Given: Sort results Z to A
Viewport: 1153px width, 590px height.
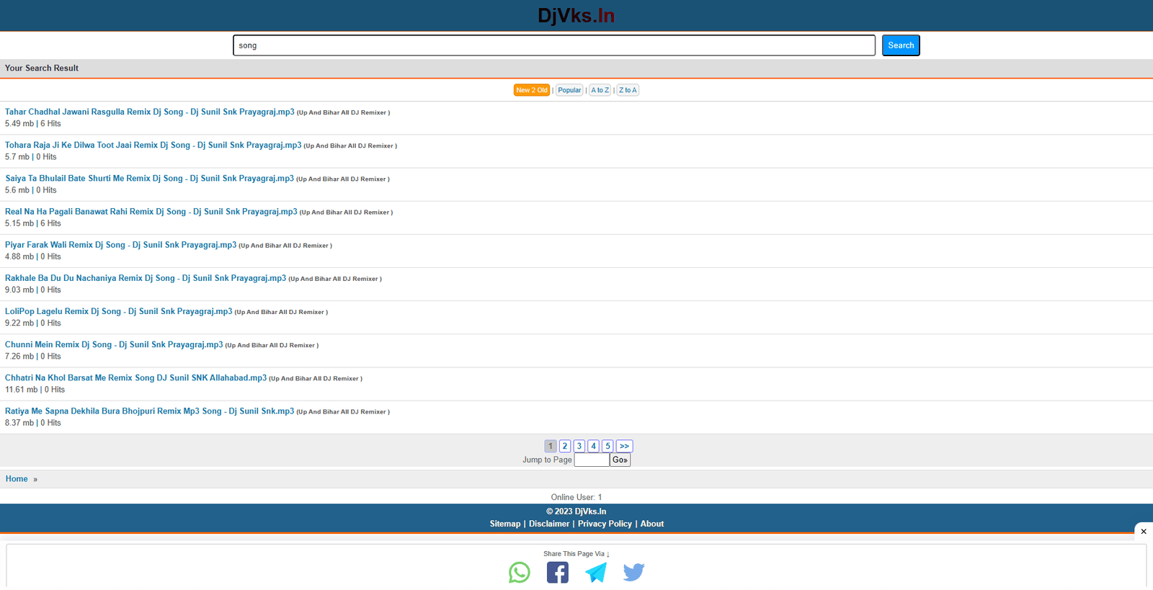Looking at the screenshot, I should click(x=628, y=90).
